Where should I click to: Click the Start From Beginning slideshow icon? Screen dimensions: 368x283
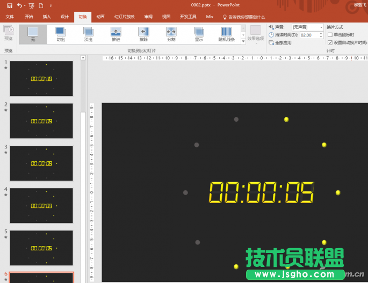click(32, 5)
